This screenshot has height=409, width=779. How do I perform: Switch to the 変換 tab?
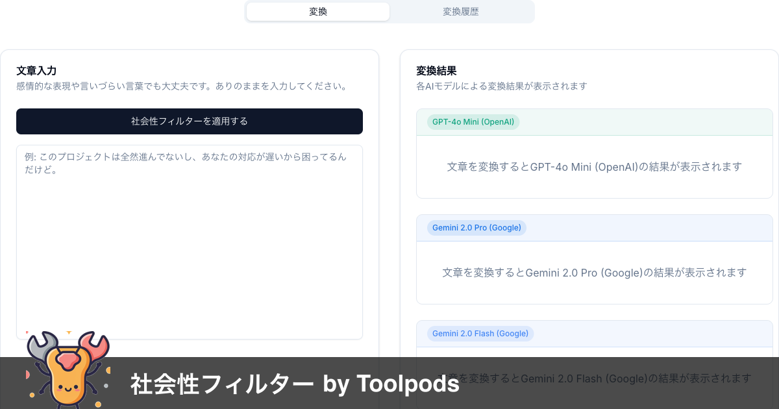coord(317,11)
